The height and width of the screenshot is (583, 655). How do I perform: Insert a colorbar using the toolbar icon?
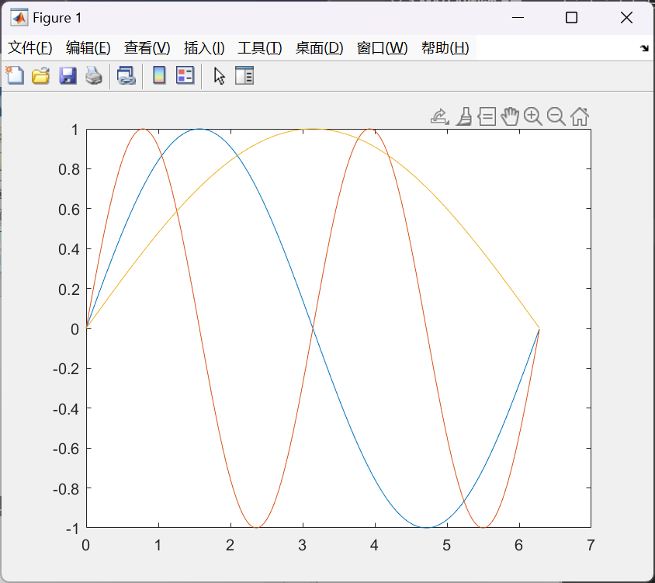[159, 75]
